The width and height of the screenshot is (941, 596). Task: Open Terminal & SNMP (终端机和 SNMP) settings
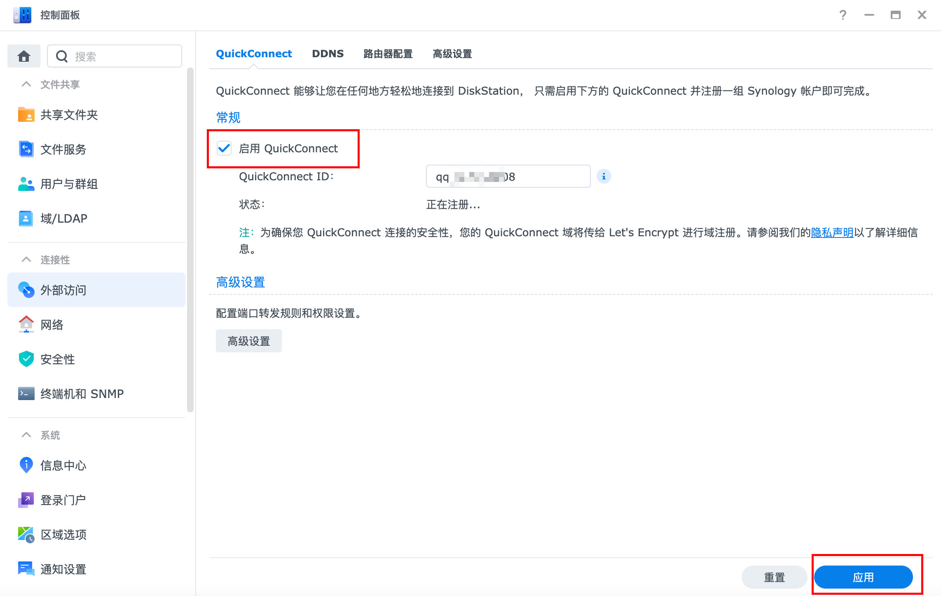pyautogui.click(x=82, y=394)
